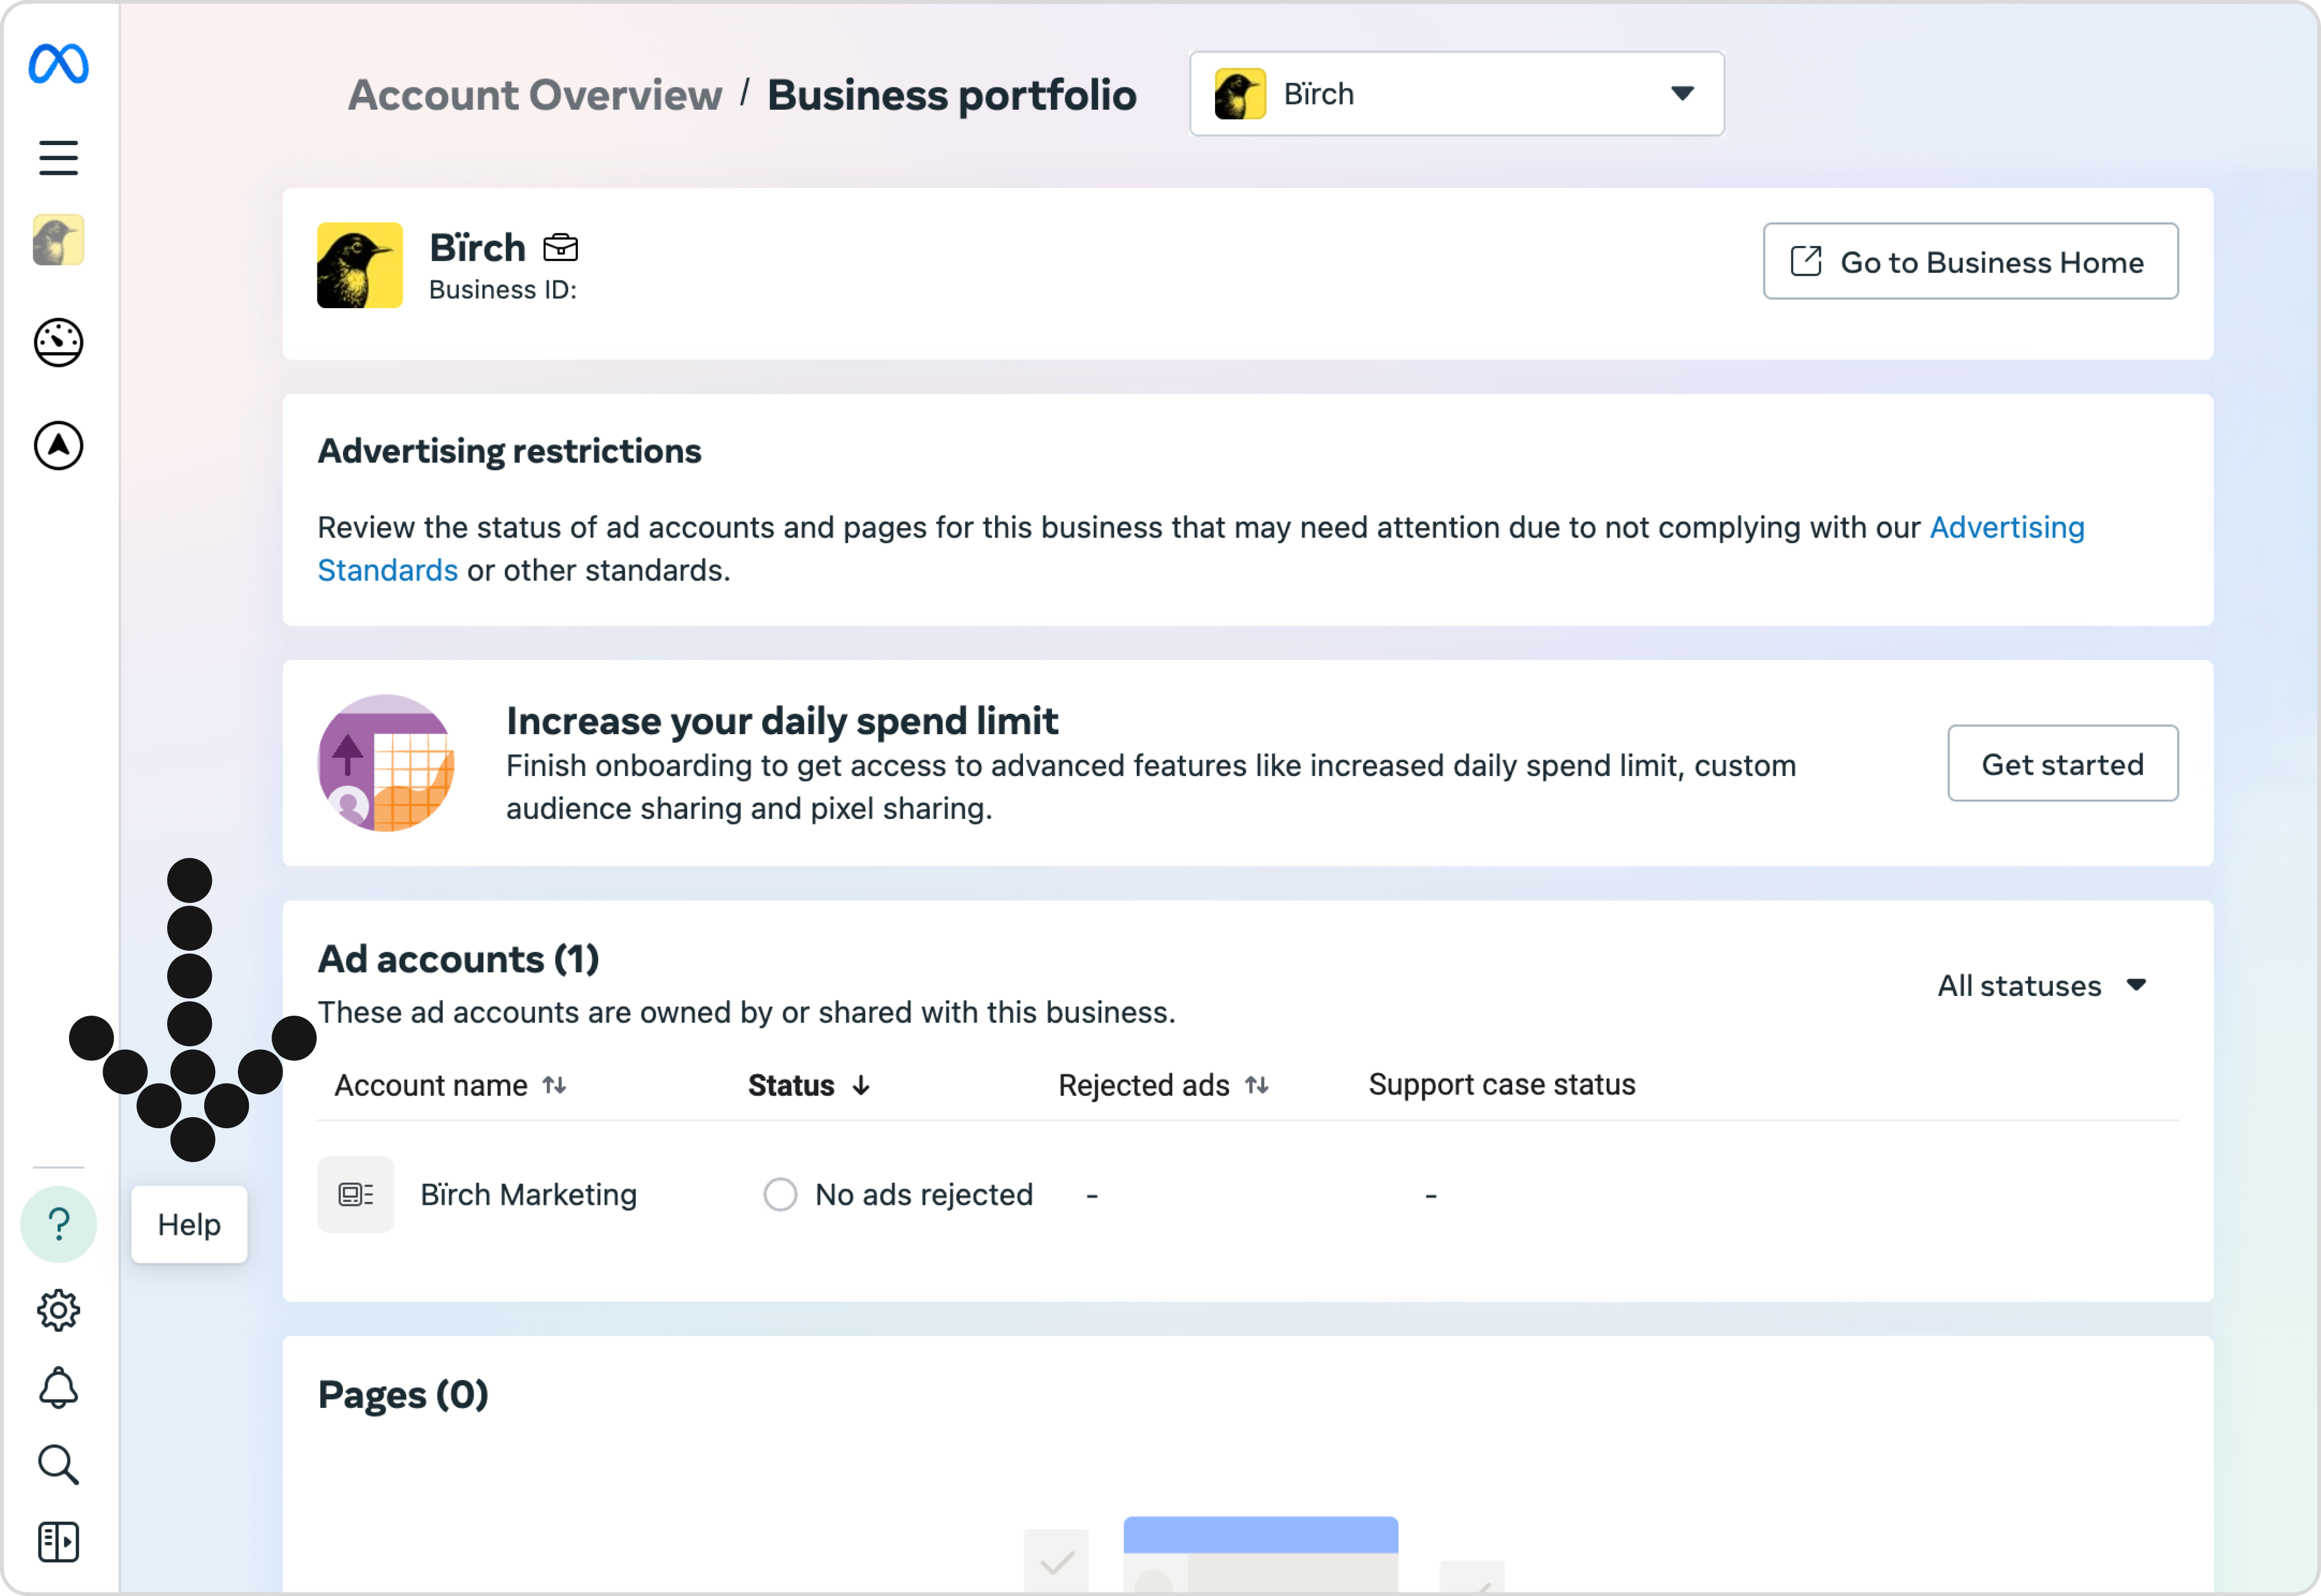2321x1596 pixels.
Task: Open the gauge overview icon in sidebar
Action: [58, 343]
